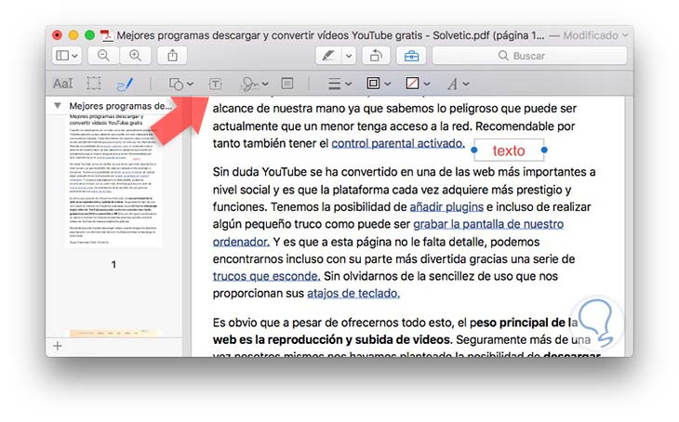Zoom out using the magnifier minus icon
The width and height of the screenshot is (679, 422).
103,56
